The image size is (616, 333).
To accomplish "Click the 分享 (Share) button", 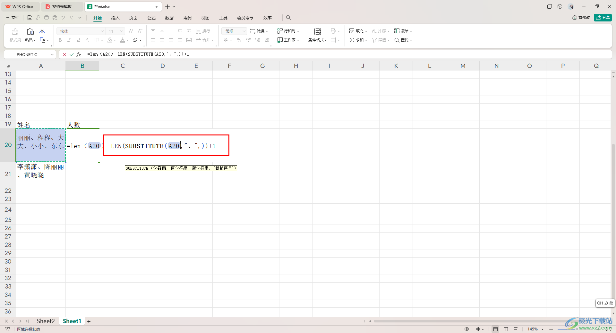I will [x=603, y=18].
